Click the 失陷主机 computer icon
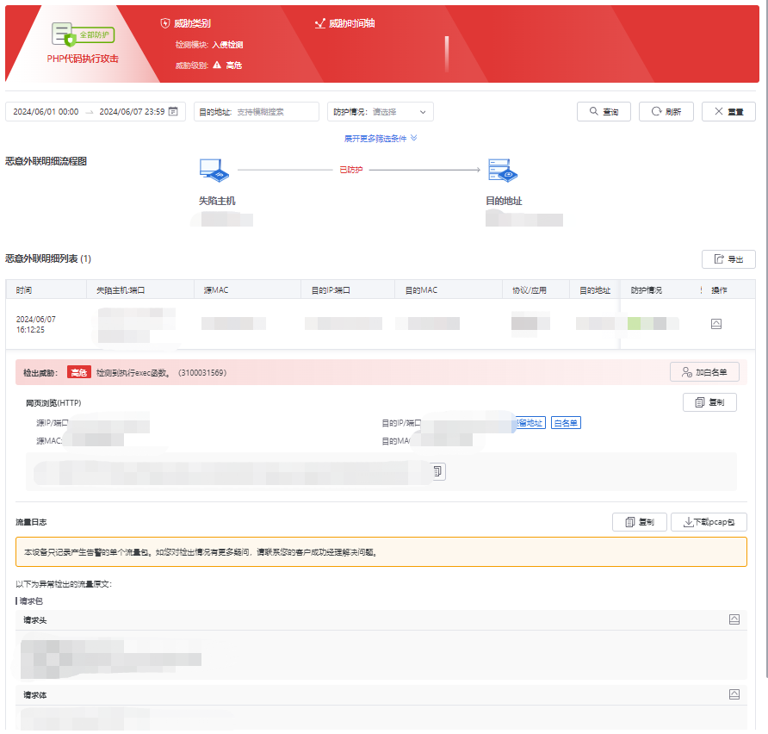Screen dimensions: 768x734 point(214,171)
